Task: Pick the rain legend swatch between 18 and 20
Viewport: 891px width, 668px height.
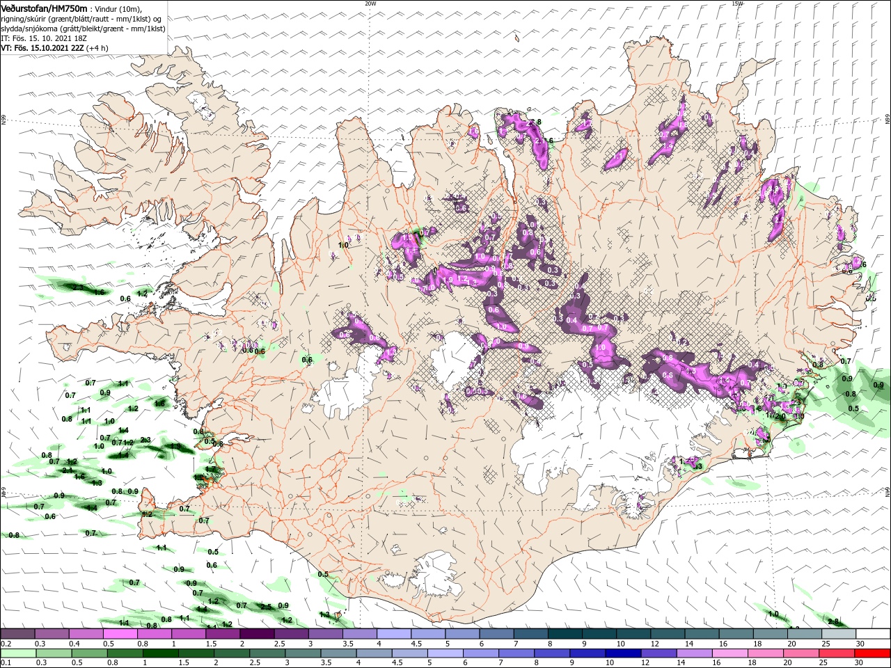Action: [765, 653]
